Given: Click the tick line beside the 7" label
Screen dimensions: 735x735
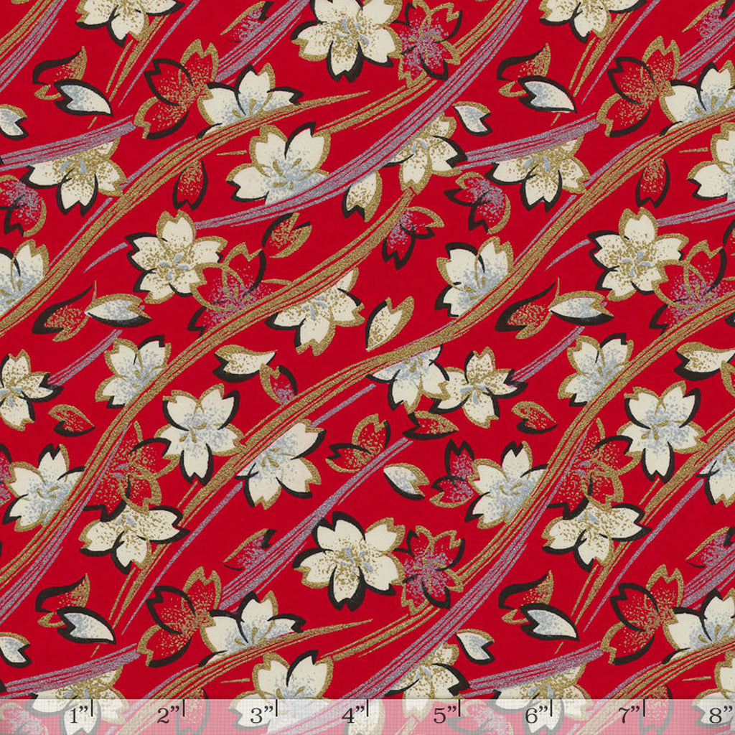Looking at the screenshot, I should (x=644, y=711).
